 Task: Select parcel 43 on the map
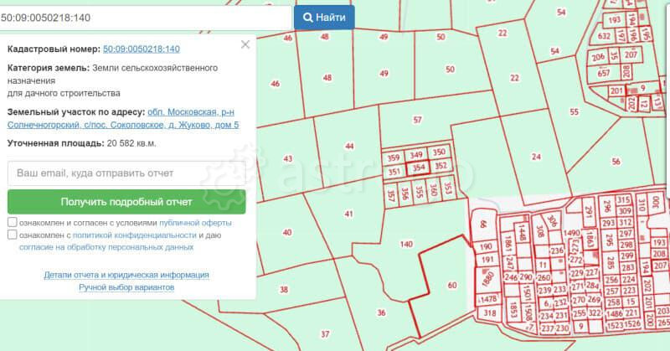(x=288, y=158)
